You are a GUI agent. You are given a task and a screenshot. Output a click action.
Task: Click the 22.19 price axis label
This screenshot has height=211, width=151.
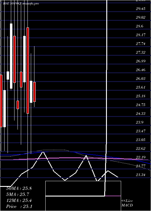click(x=141, y=157)
